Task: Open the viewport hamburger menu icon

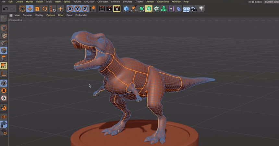Action: (11, 16)
